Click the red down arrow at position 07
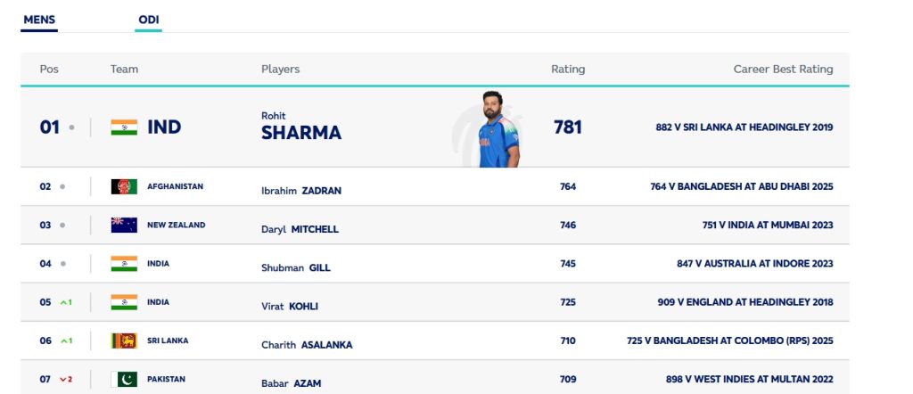The height and width of the screenshot is (394, 913). pos(63,380)
